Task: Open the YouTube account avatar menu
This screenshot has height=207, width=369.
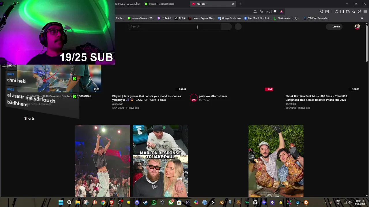Action: pyautogui.click(x=357, y=26)
